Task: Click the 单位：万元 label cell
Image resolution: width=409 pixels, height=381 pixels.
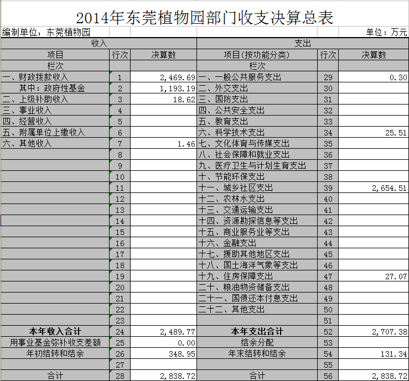Action: (386, 32)
